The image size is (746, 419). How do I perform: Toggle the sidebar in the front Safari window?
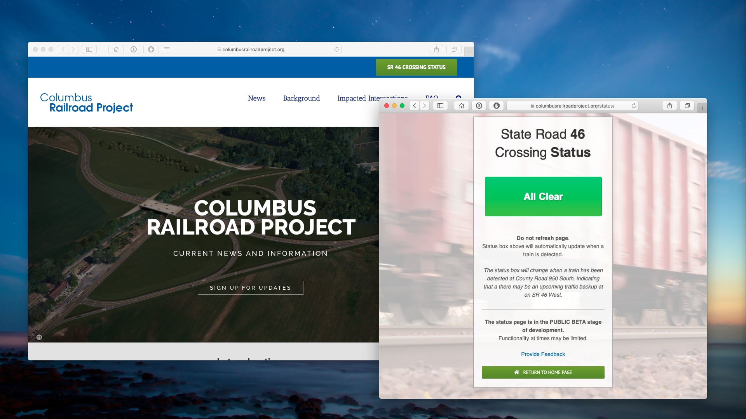[440, 106]
